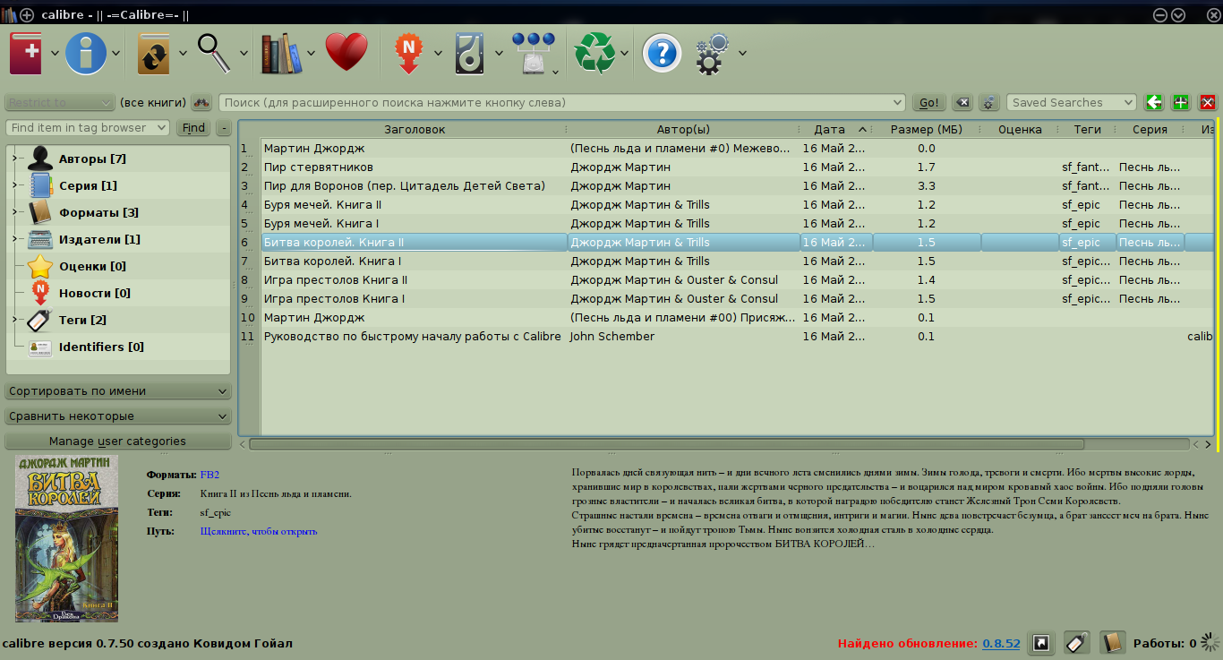Click 'Щелкните, чтобы открыть' path link

click(259, 531)
